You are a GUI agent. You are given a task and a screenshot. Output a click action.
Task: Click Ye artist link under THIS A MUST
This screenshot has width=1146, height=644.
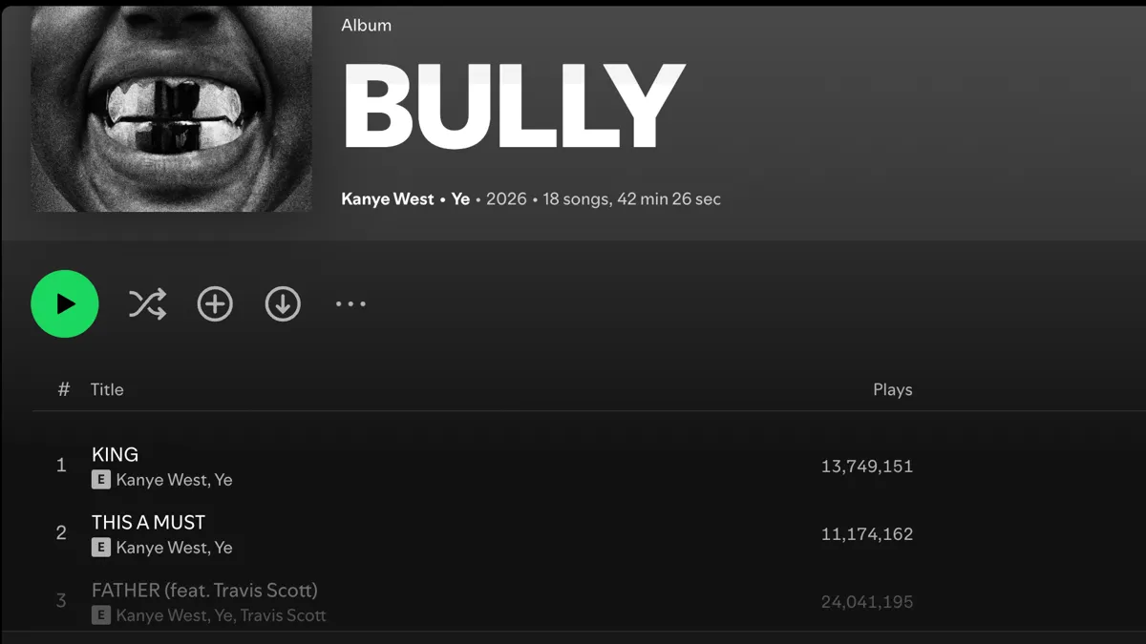click(x=223, y=548)
